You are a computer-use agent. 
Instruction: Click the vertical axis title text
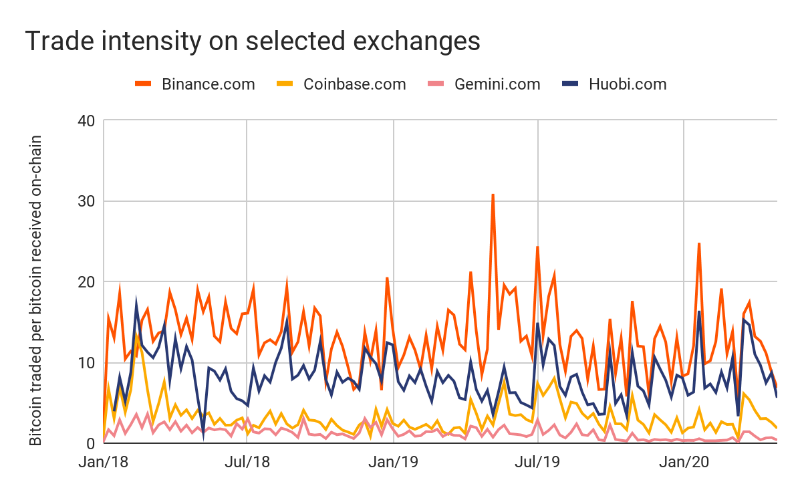coord(35,291)
